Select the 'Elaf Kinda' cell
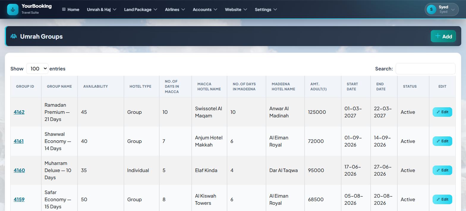 tap(209, 170)
